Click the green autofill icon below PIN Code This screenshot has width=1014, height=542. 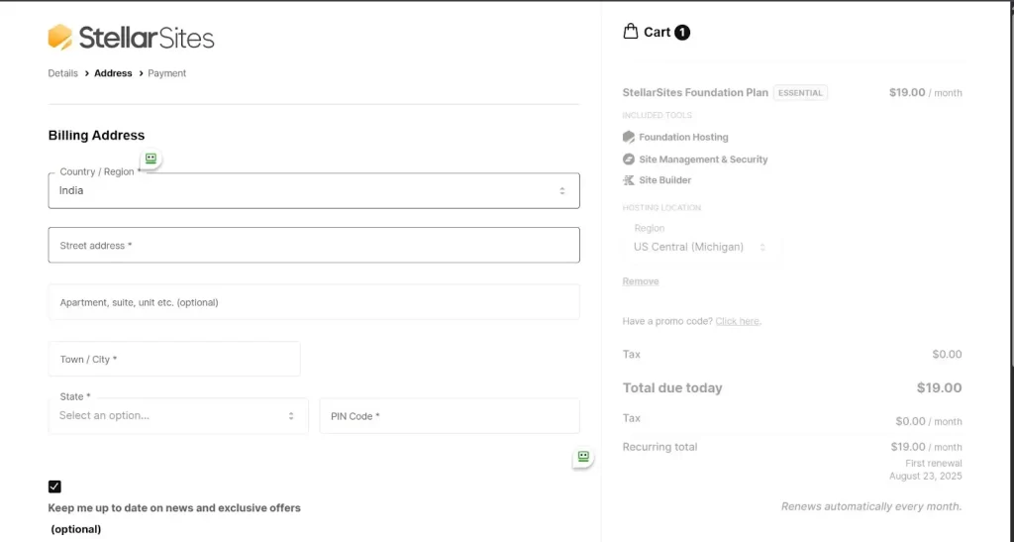coord(583,457)
